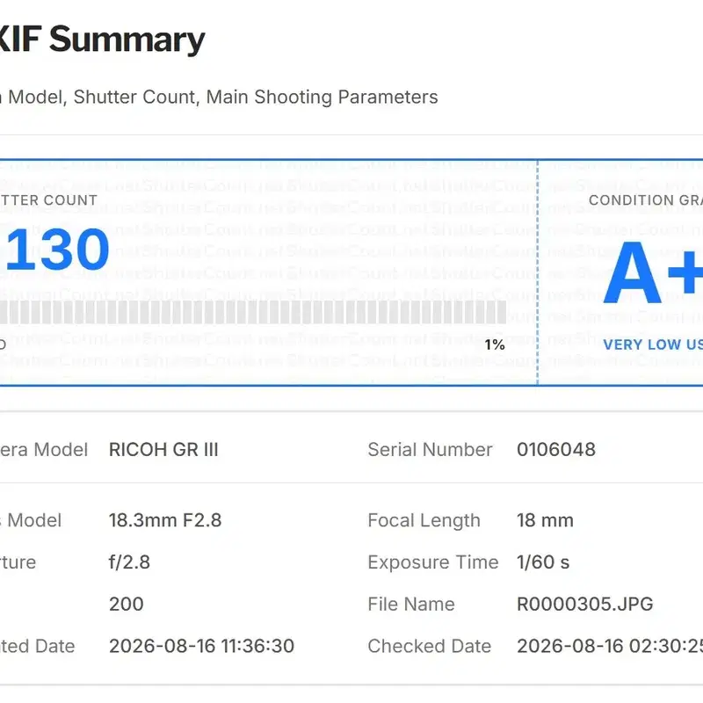Click the shutter count value 130
Screen dimensions: 703x703
tap(57, 250)
